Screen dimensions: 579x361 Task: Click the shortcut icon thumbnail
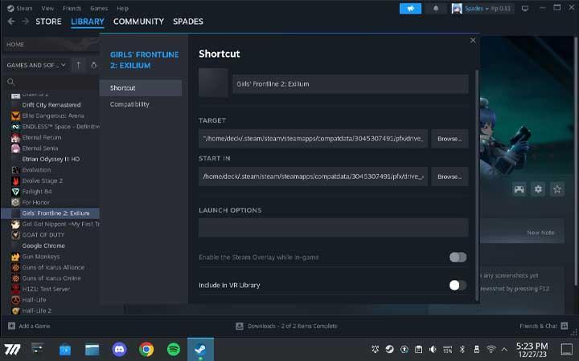[213, 83]
